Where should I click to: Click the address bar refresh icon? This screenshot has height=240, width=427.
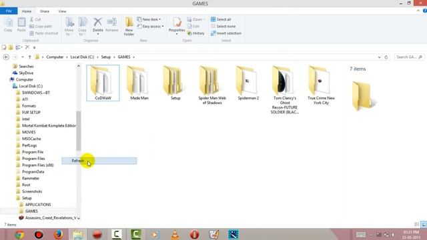click(x=386, y=57)
